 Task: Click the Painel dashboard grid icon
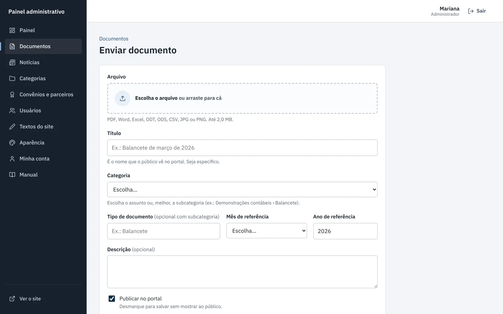tap(12, 31)
